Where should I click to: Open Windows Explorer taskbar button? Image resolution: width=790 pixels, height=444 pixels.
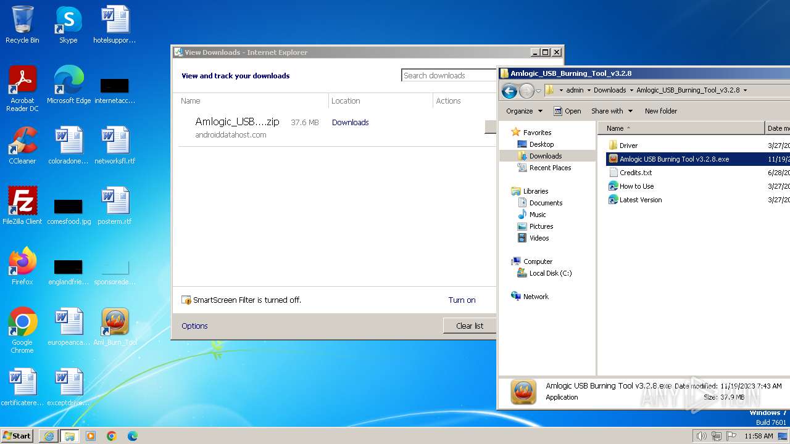point(69,436)
